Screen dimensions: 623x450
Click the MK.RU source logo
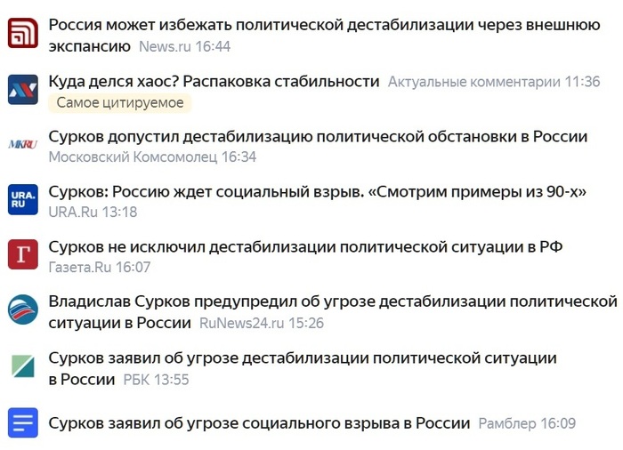point(22,145)
